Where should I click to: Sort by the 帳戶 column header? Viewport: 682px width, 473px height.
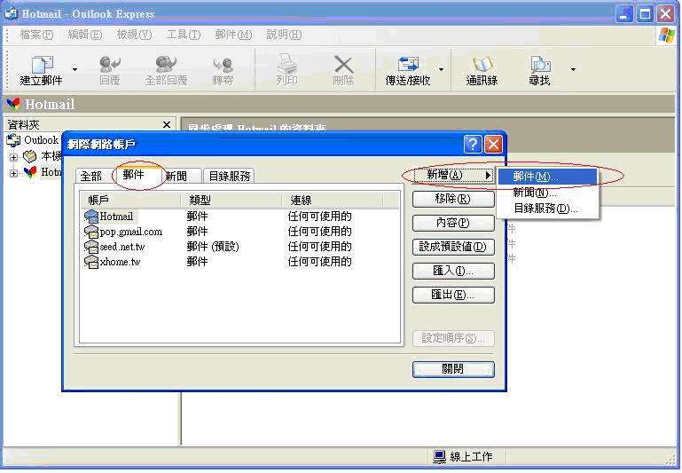130,201
